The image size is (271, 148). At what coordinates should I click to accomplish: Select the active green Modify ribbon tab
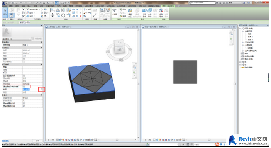[x=168, y=6]
